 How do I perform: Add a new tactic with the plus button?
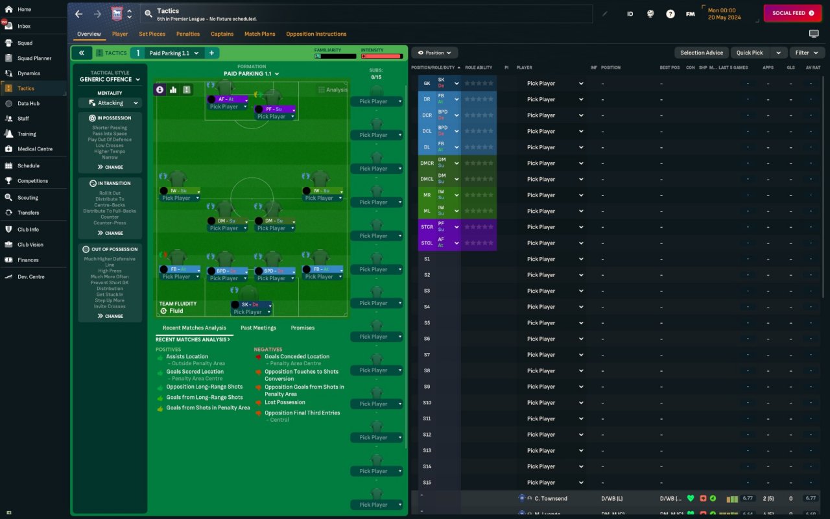(x=211, y=53)
